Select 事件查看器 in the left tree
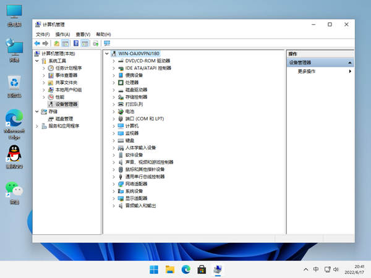Viewport: 371px width, 278px height. click(x=66, y=75)
